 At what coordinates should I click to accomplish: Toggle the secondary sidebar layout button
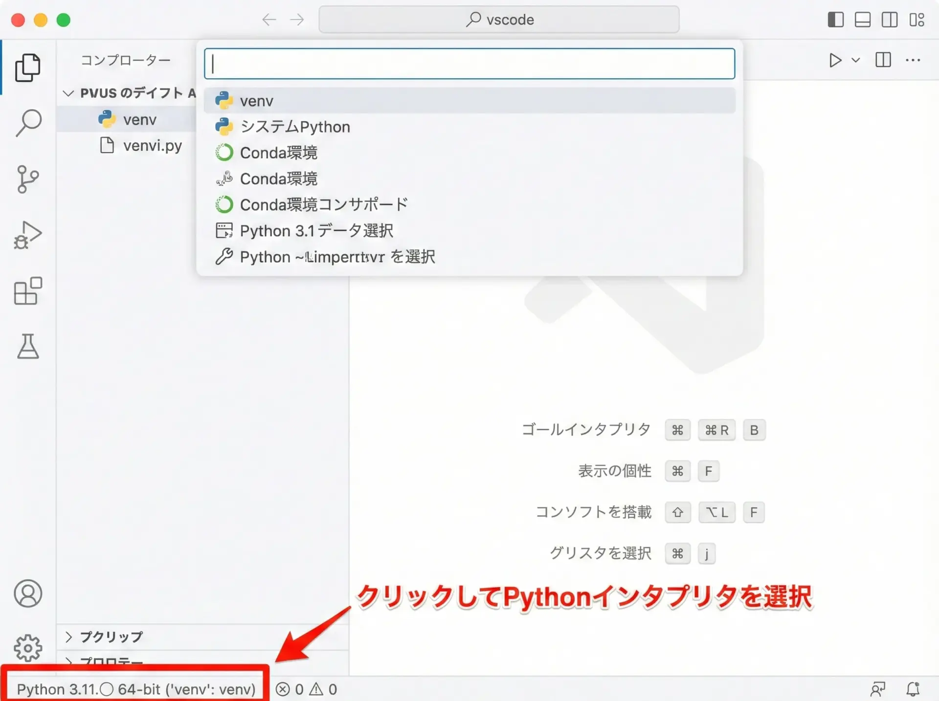click(x=889, y=20)
